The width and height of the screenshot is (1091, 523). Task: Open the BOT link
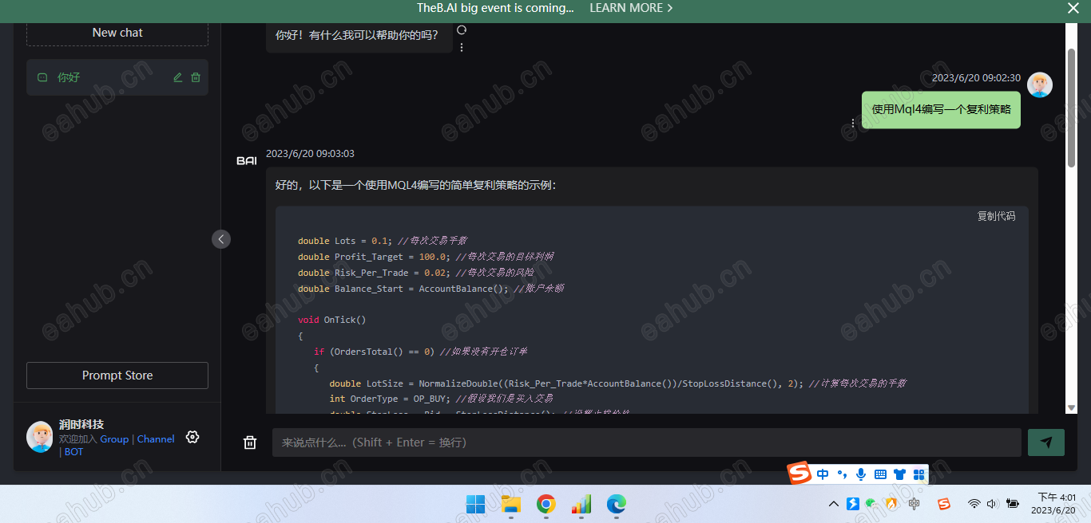73,451
